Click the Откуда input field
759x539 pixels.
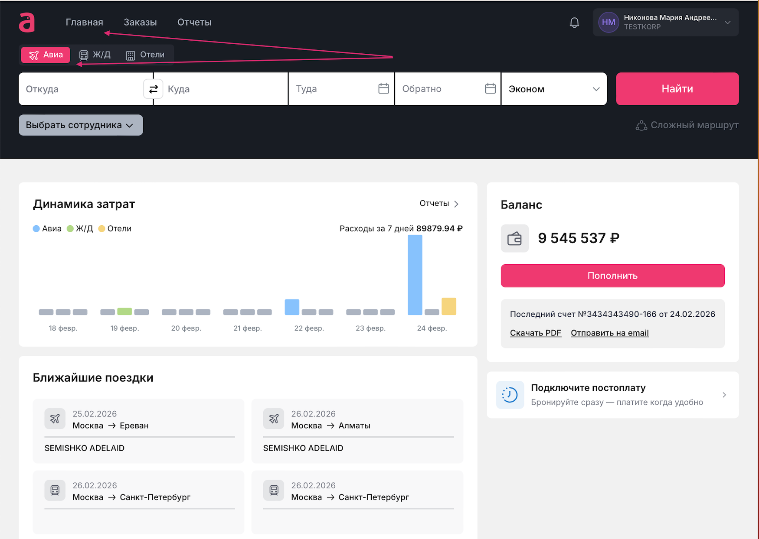pos(82,89)
